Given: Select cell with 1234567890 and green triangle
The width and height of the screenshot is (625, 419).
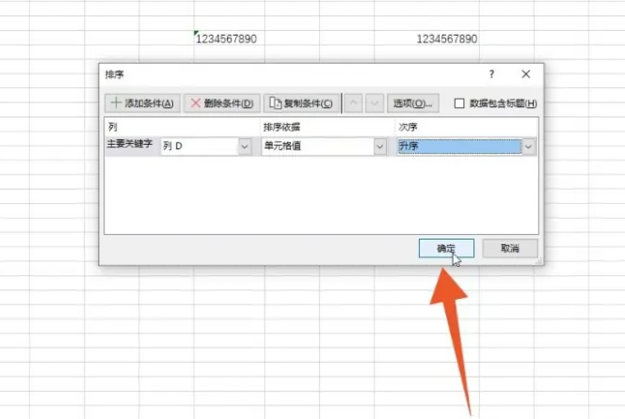Looking at the screenshot, I should pyautogui.click(x=227, y=39).
